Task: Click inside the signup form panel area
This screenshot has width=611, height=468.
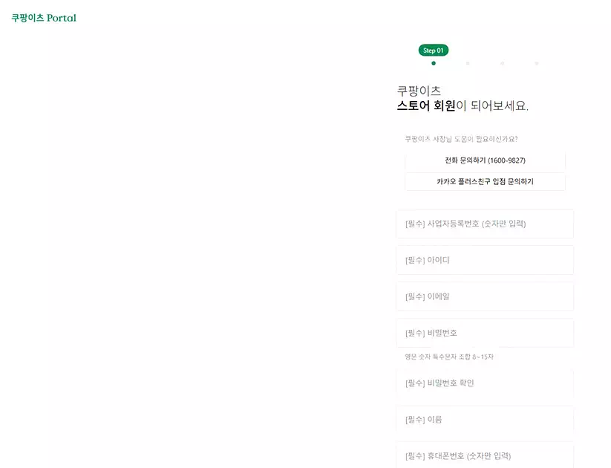Action: point(484,297)
